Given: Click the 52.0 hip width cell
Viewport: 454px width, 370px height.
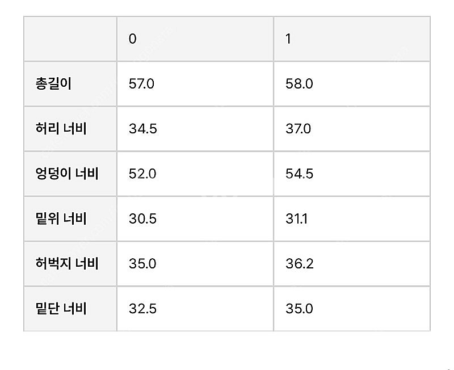Looking at the screenshot, I should coord(142,174).
